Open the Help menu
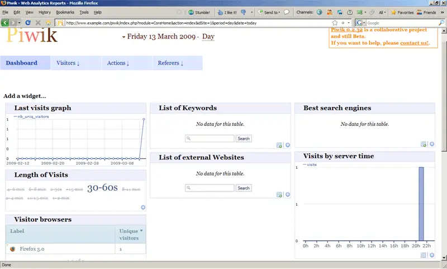This screenshot has width=447, height=269. [98, 12]
